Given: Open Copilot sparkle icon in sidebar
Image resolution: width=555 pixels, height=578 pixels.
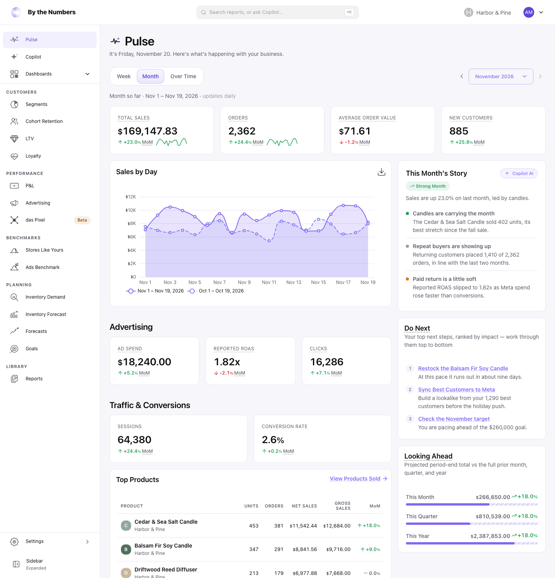Looking at the screenshot, I should [x=14, y=57].
